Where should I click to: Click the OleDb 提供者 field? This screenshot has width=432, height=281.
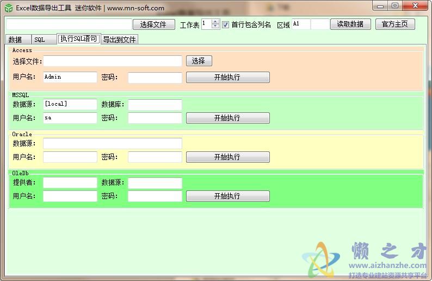click(x=70, y=183)
